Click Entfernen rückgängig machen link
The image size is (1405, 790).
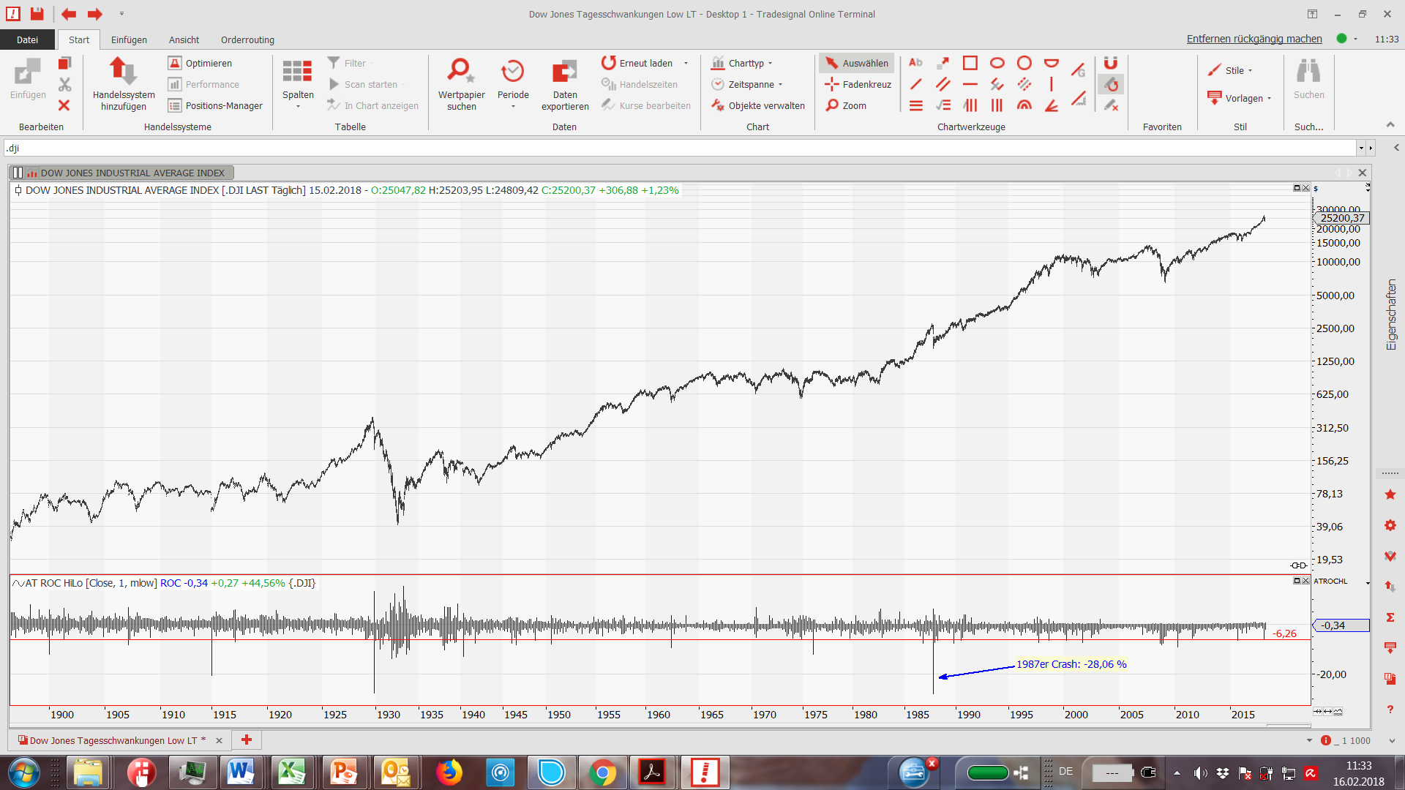1254,39
